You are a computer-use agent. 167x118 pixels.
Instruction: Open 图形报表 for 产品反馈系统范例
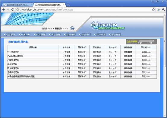click(97, 56)
